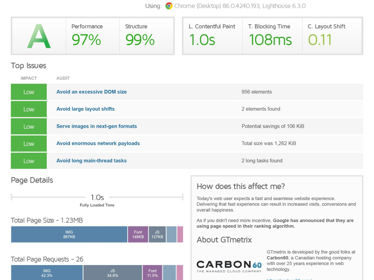The height and width of the screenshot is (280, 374).
Task: Click the Carbon60 logo
Action: [x=229, y=266]
